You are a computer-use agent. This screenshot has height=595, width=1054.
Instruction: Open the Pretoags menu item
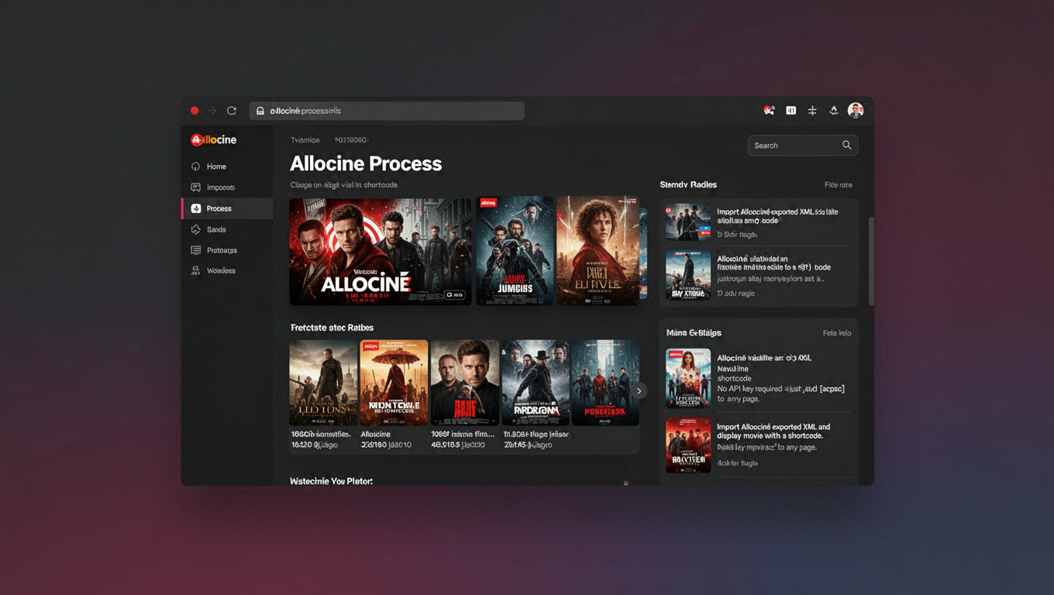pyautogui.click(x=227, y=250)
